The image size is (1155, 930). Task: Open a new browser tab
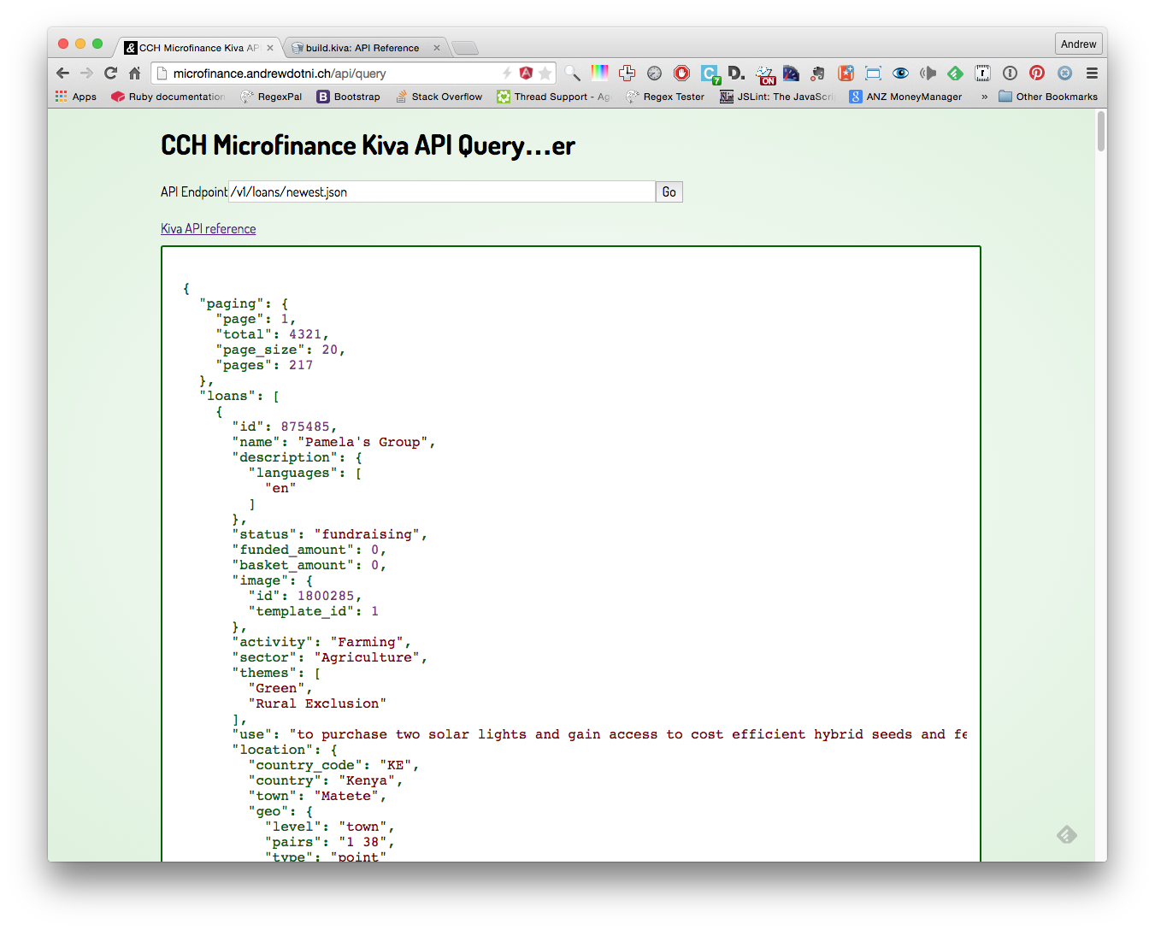click(x=464, y=48)
